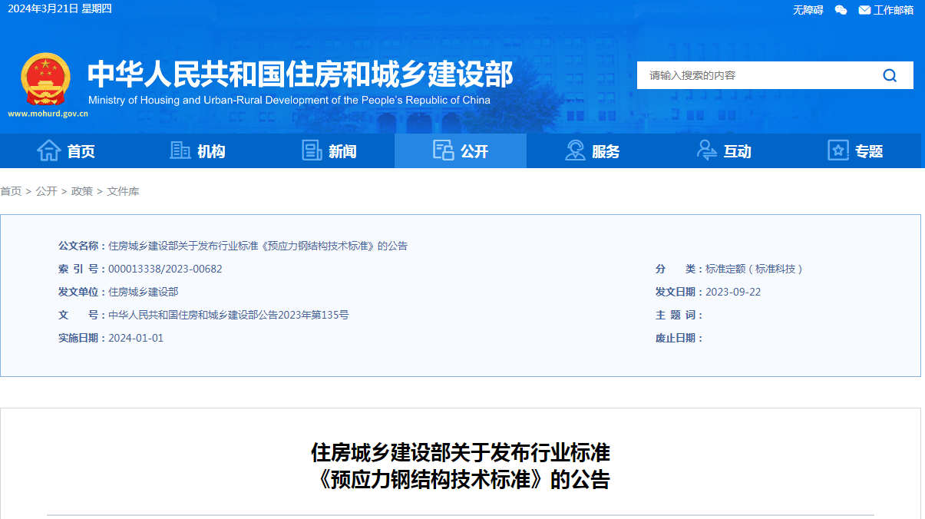Click the person icon beside 服务
925x519 pixels.
coord(575,150)
